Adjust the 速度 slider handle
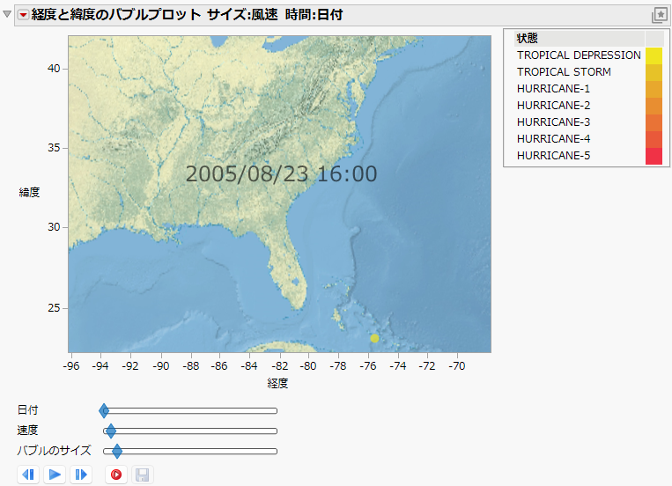The width and height of the screenshot is (672, 486). 111,431
